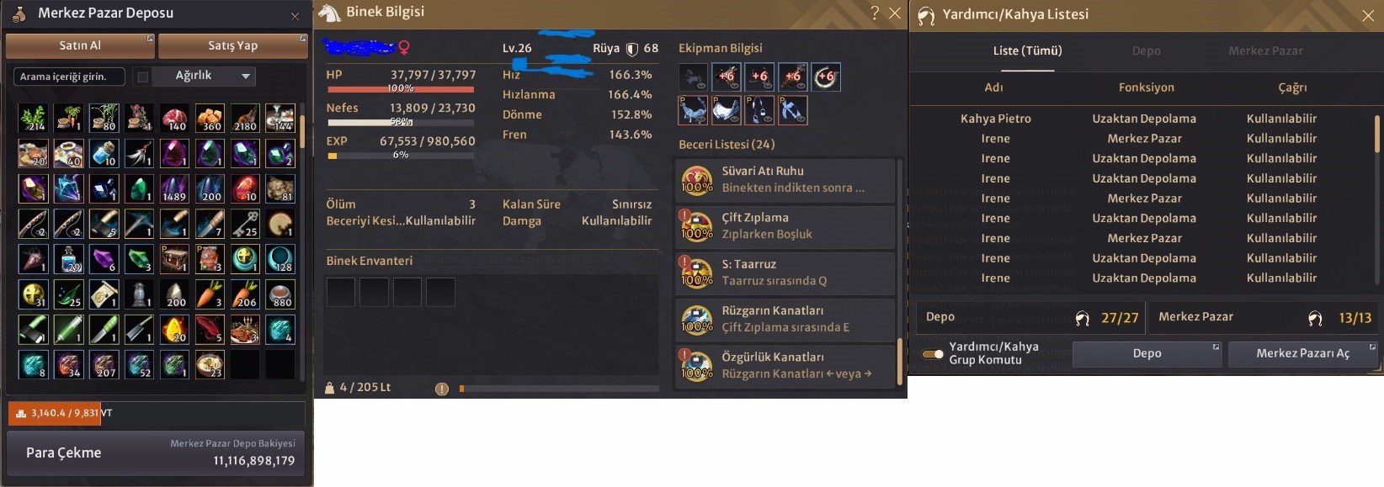Click the Arama içeriği girin search field
Viewport: 1384px width, 487px height.
[69, 77]
